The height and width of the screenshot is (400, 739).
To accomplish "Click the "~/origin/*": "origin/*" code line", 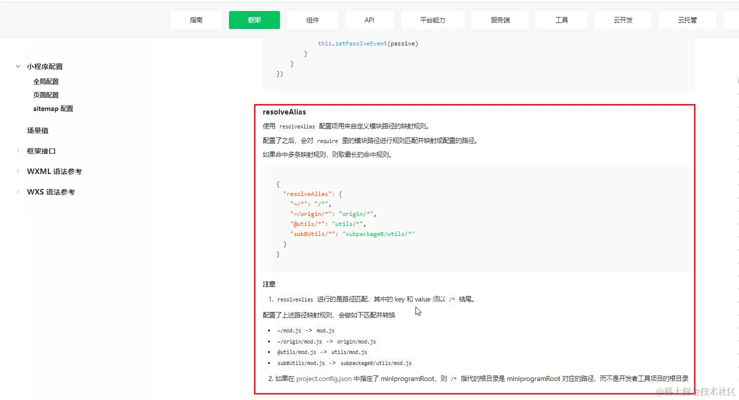I will 333,214.
